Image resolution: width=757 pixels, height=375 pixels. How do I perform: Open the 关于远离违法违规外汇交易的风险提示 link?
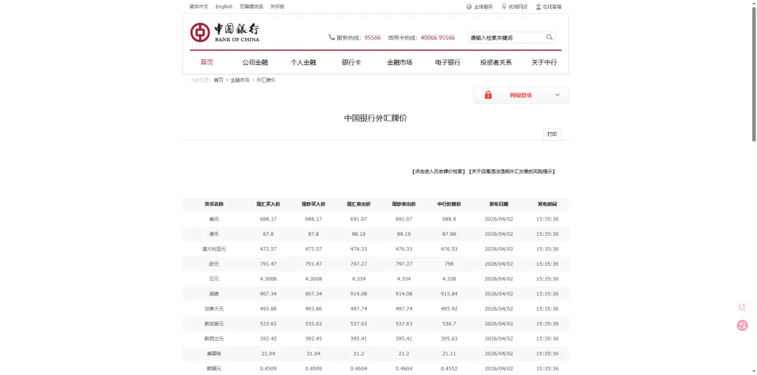[512, 171]
